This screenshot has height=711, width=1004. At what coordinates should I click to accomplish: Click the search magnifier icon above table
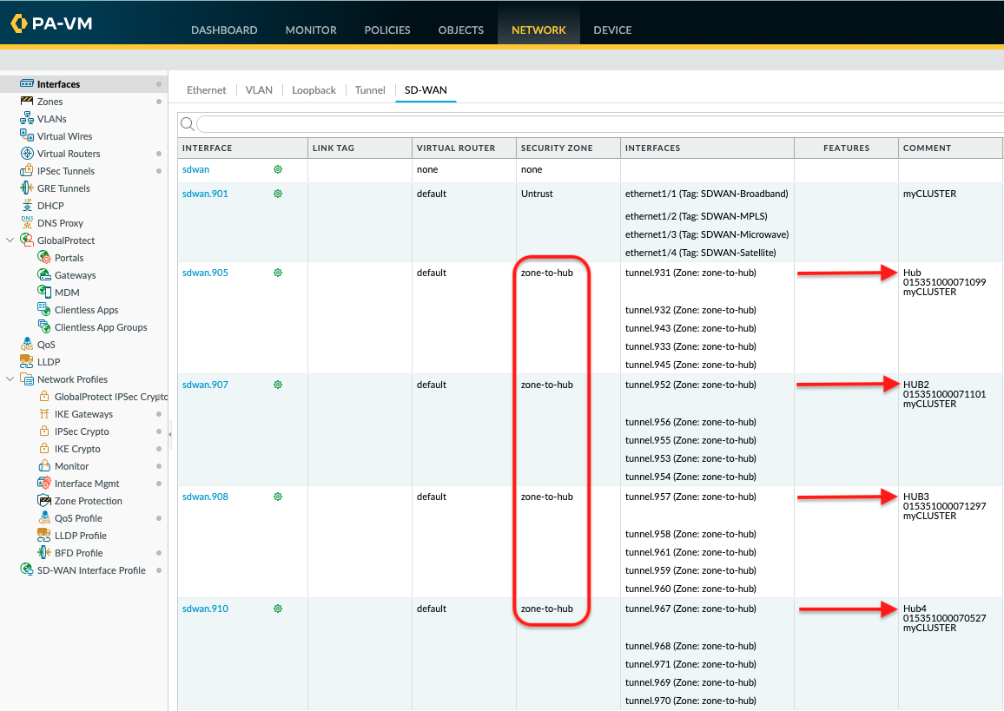click(188, 124)
